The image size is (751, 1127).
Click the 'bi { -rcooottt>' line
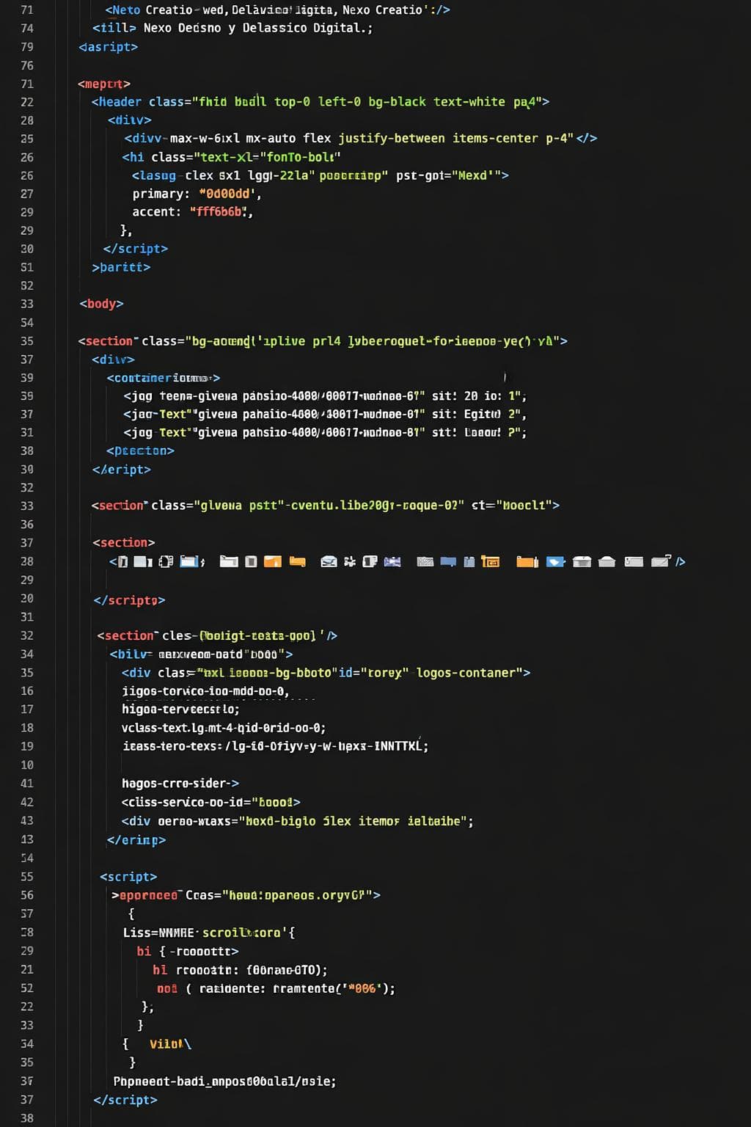(188, 952)
